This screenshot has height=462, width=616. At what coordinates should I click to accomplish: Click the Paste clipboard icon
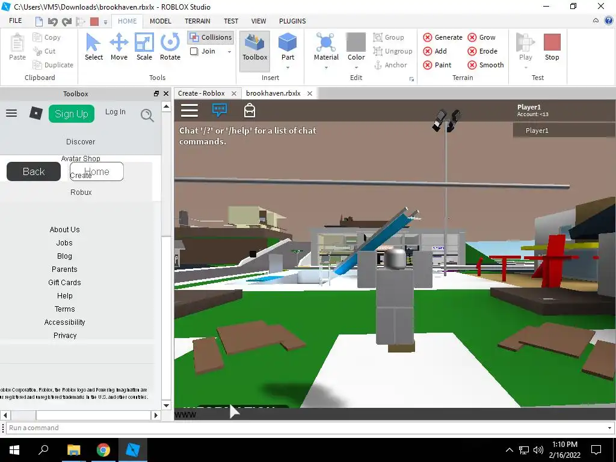17,47
